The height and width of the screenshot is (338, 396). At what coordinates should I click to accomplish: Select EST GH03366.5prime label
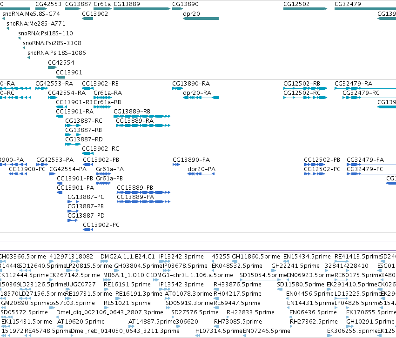(23, 257)
